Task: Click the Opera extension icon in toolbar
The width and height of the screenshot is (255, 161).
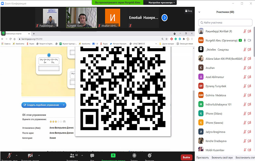Action: 171,39
